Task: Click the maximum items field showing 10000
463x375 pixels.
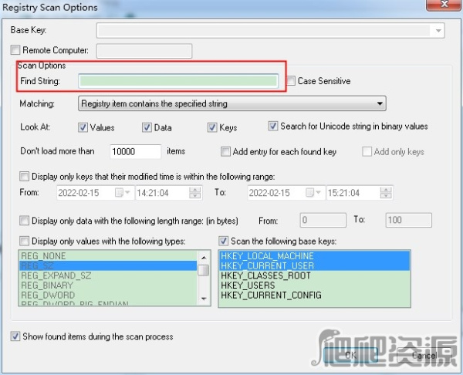Action: (136, 151)
